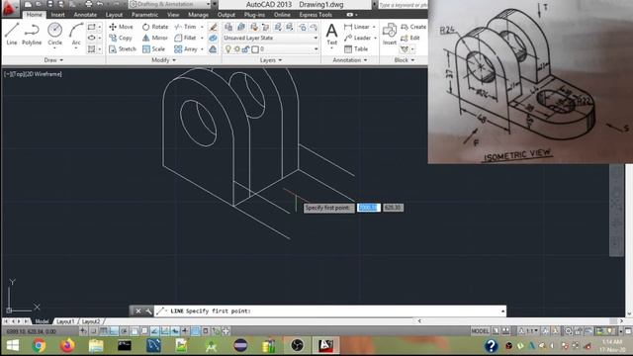
Task: Click the dynamic input X coordinate field
Action: (x=369, y=208)
